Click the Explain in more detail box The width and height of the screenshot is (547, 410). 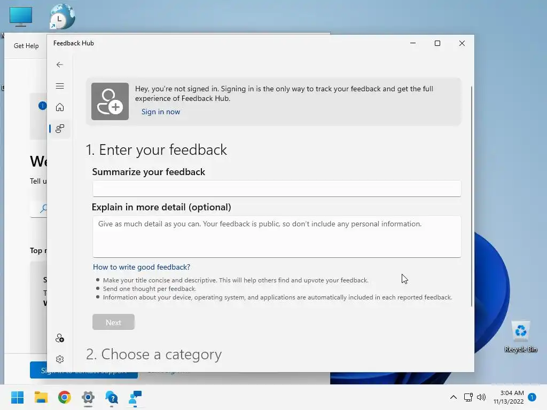pyautogui.click(x=277, y=236)
